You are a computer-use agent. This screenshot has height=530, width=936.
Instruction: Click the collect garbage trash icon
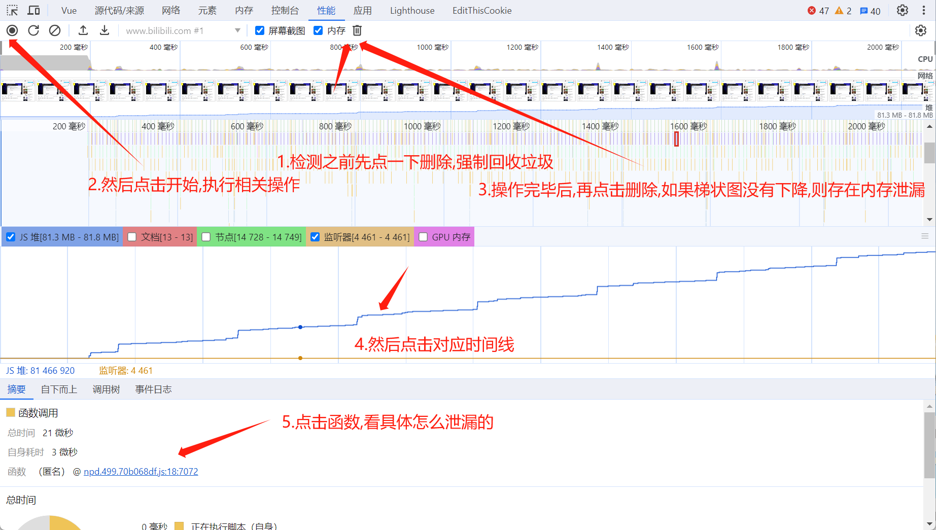pos(357,31)
